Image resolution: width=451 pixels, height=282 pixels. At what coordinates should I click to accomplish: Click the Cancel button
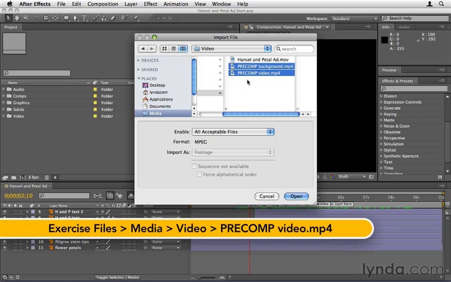267,196
